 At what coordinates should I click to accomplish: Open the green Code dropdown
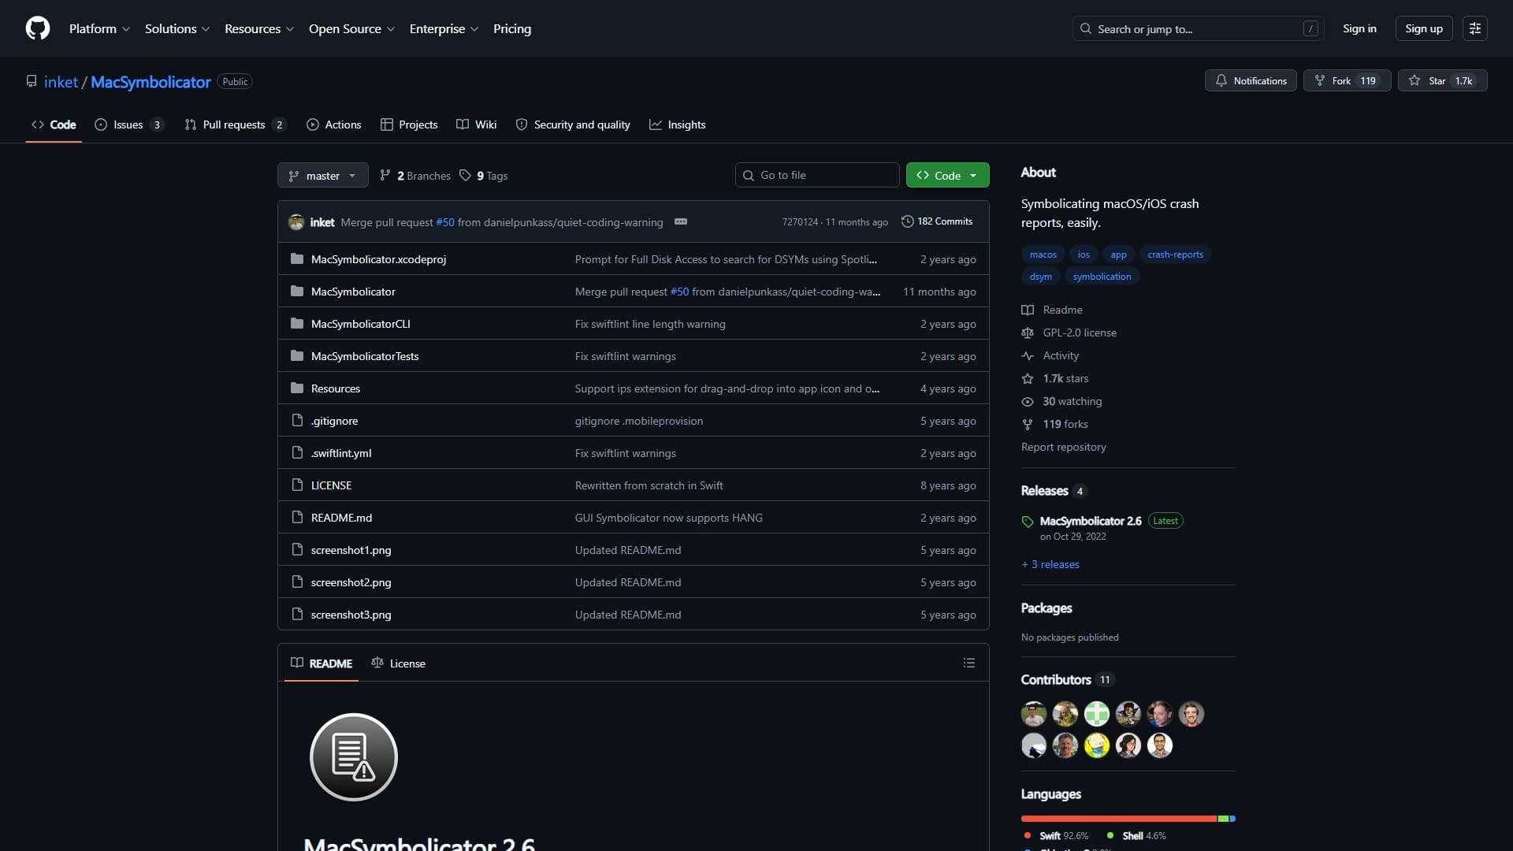pyautogui.click(x=948, y=175)
